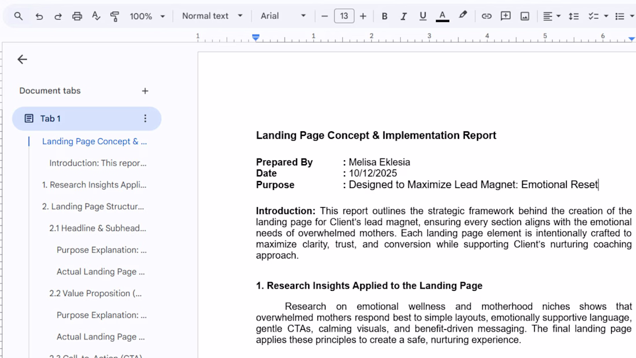Open the Arial font dropdown
The height and width of the screenshot is (358, 636).
coord(283,16)
